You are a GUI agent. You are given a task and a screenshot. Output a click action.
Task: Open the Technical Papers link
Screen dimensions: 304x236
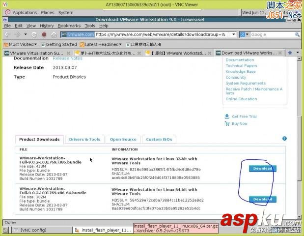click(x=241, y=66)
